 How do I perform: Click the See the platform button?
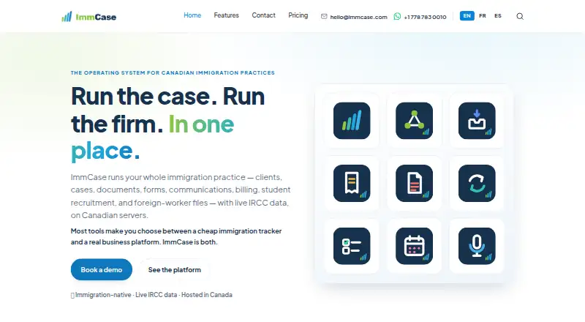coord(174,270)
